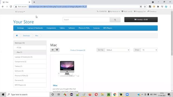The height and width of the screenshot is (97, 173).
Task: Open the Sort By dropdown
Action: (117, 50)
